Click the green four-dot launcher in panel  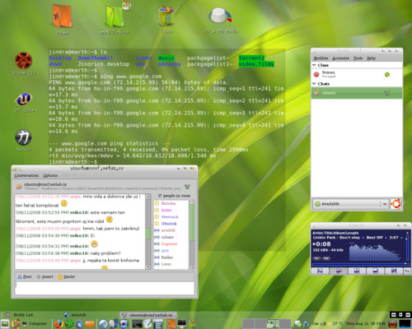tap(69, 324)
